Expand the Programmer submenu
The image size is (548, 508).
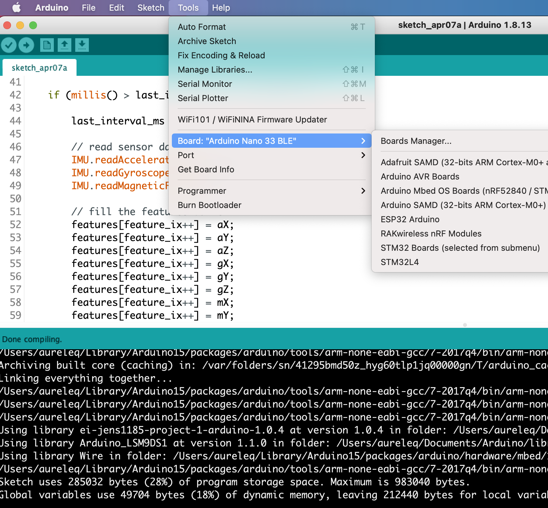[x=272, y=191]
